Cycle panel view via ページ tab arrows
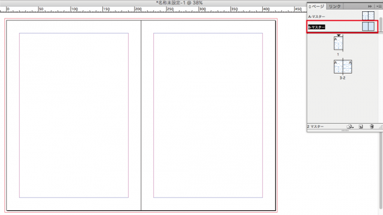383x215 pixels. 310,7
